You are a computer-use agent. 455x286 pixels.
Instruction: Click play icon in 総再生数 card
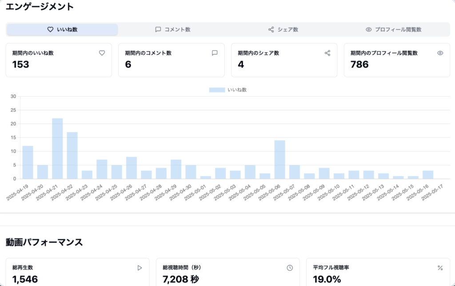140,268
